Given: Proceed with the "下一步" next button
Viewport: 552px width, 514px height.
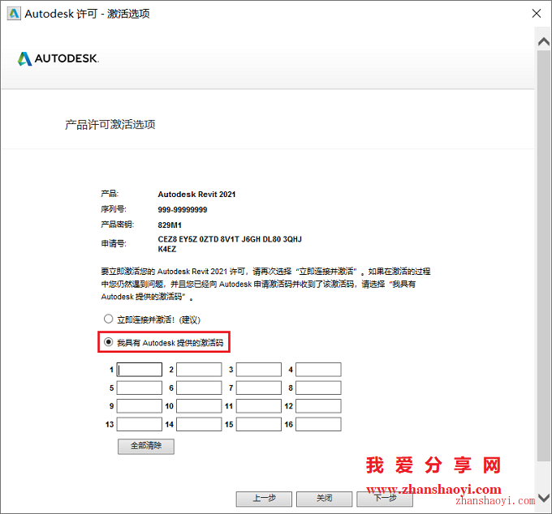Looking at the screenshot, I should pyautogui.click(x=385, y=499).
